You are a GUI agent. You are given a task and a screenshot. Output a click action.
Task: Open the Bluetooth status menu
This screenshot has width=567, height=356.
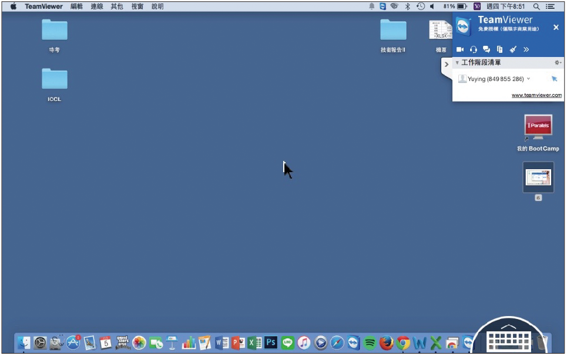pyautogui.click(x=407, y=6)
